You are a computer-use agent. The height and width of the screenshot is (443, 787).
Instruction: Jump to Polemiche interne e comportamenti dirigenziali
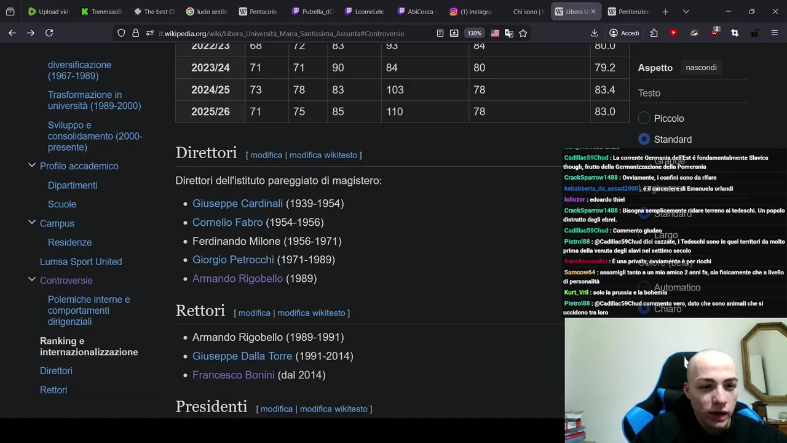click(x=89, y=310)
